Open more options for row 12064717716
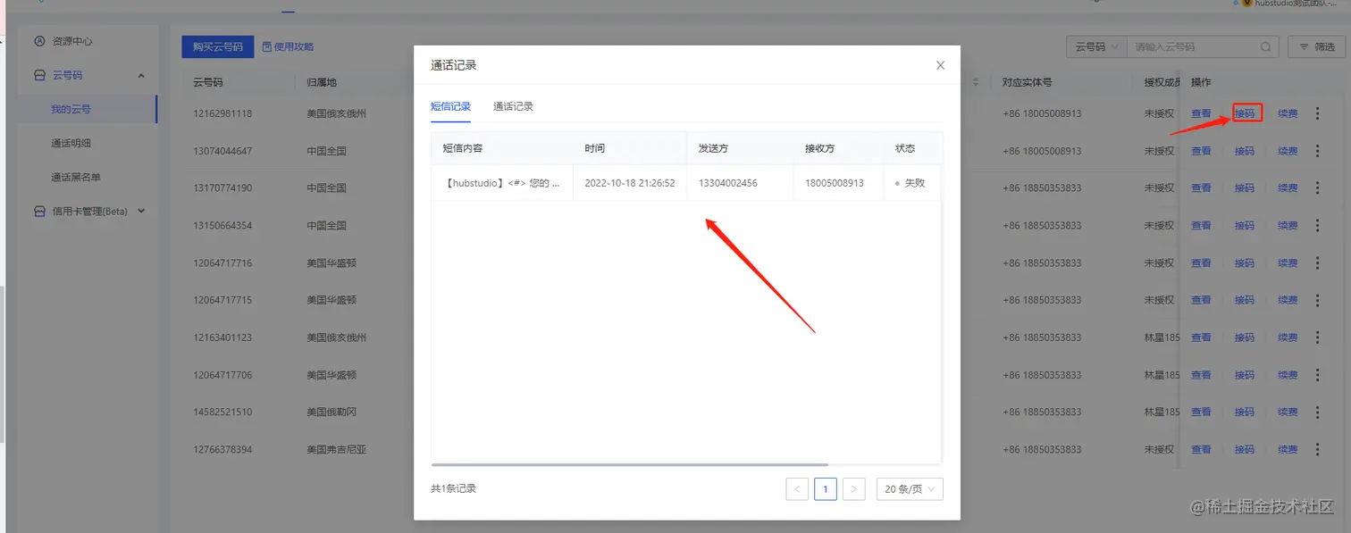1351x533 pixels. 1317,263
